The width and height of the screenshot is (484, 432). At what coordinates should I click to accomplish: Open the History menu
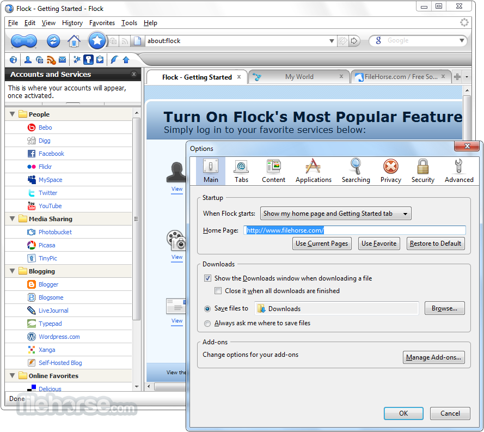click(72, 23)
